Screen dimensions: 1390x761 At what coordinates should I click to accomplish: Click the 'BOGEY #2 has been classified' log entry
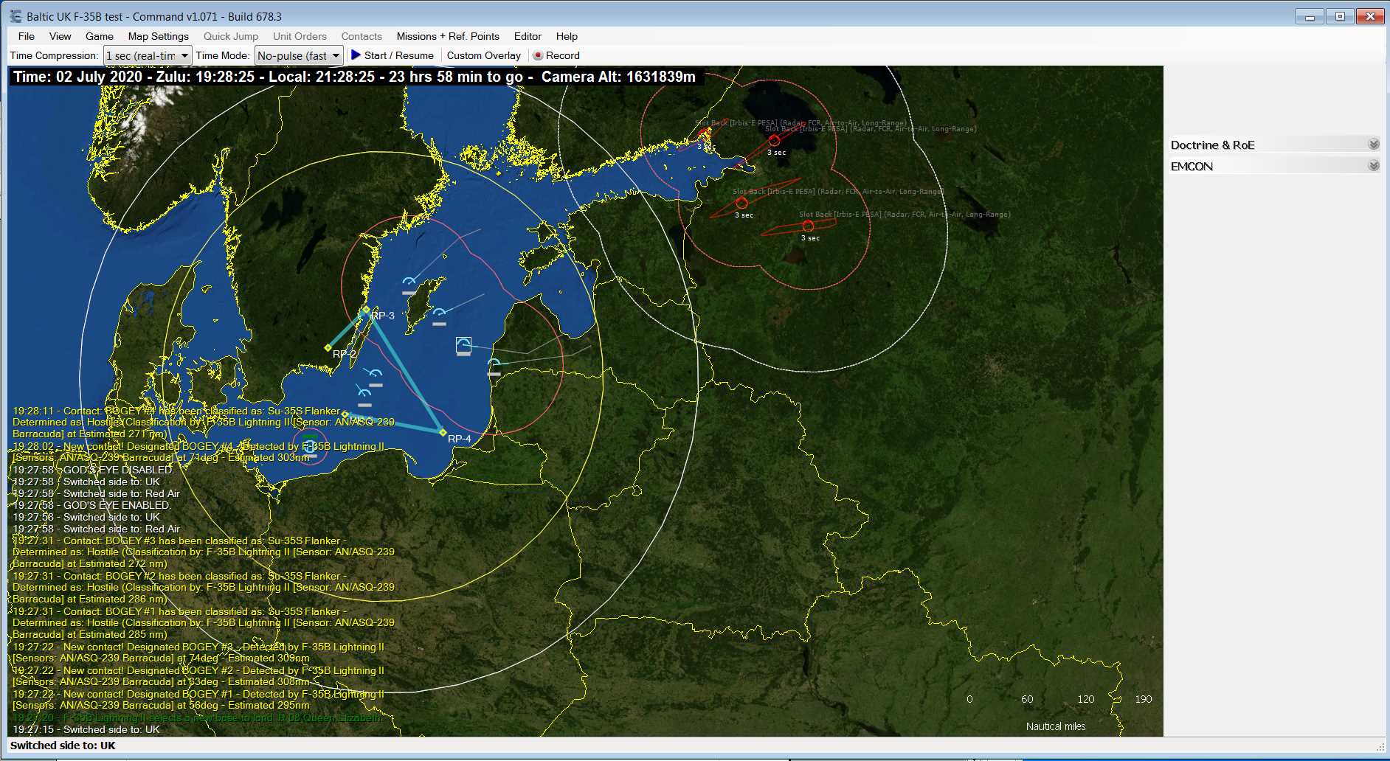[x=204, y=588]
